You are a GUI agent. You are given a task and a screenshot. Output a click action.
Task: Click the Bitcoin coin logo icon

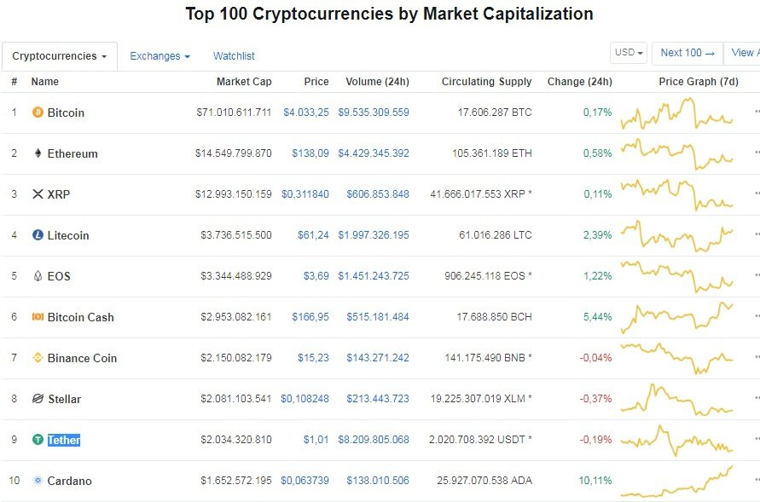(x=38, y=113)
